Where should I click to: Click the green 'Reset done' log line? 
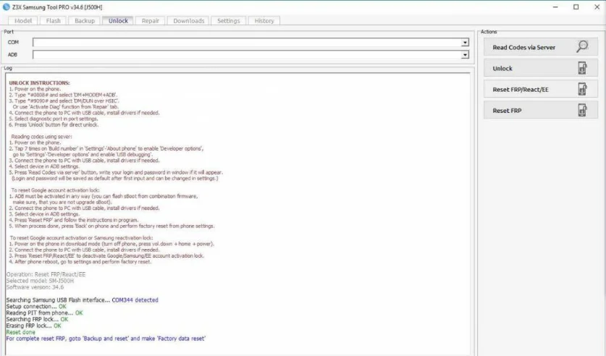(x=20, y=332)
